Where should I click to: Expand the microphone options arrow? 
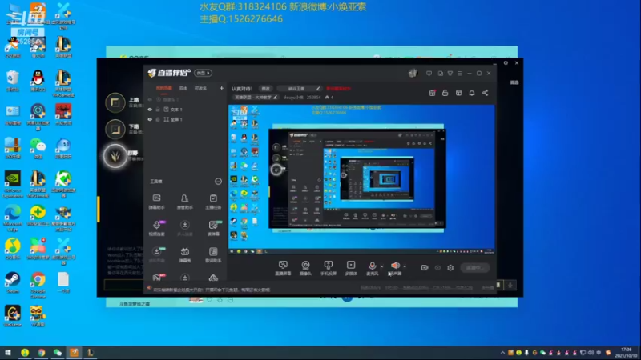pos(381,266)
